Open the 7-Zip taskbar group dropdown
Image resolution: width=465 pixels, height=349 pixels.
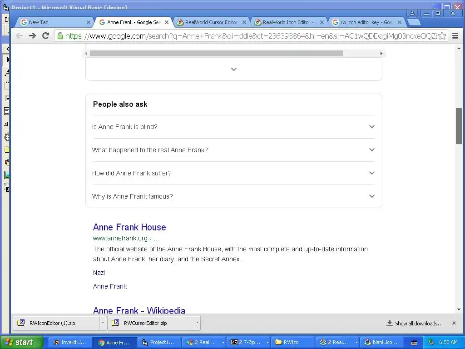pyautogui.click(x=267, y=343)
